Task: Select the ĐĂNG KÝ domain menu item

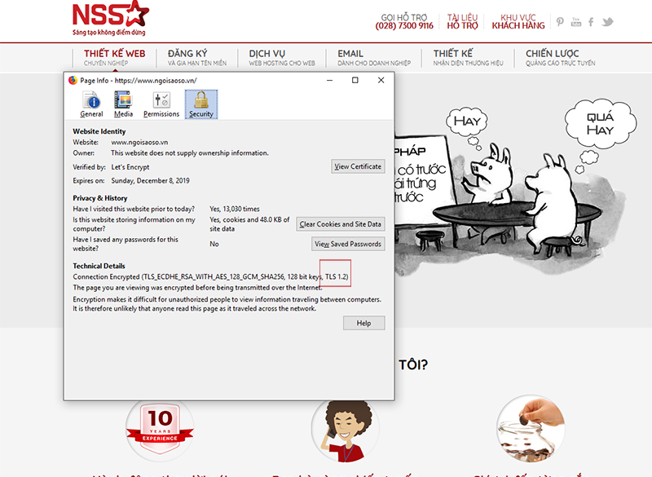Action: 197,57
